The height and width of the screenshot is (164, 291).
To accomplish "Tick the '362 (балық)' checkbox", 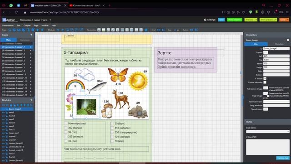I will coord(65,128).
